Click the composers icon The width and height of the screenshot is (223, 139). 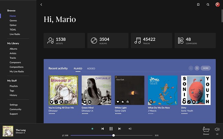pos(181,41)
